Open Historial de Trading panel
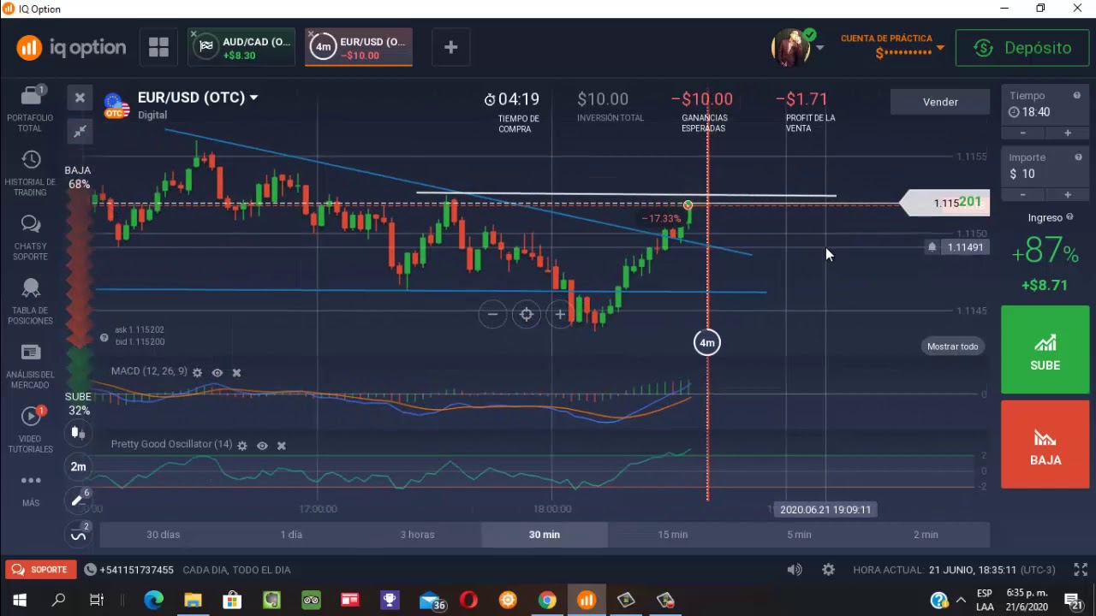Screen dimensions: 1096x616 (x=31, y=173)
